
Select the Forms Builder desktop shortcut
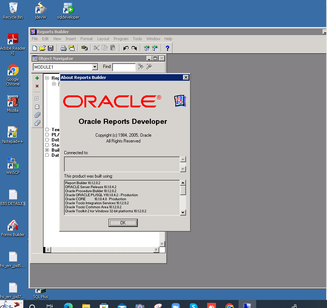13,228
